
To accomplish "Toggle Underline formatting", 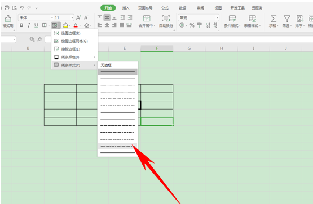I will point(36,25).
